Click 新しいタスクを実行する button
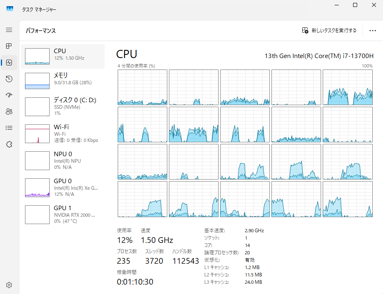 tap(329, 30)
